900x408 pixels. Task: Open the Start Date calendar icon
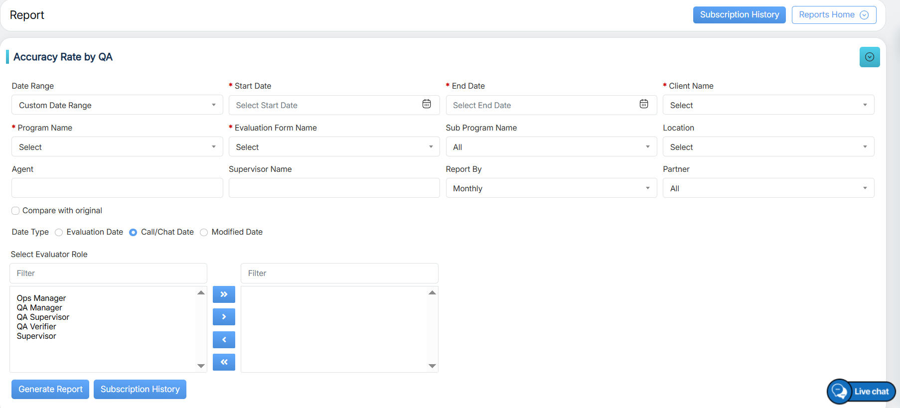(427, 104)
